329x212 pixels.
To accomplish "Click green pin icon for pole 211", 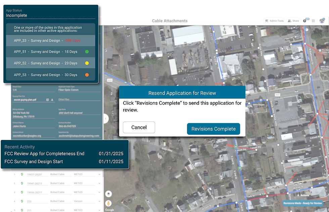I will [x=22, y=210].
